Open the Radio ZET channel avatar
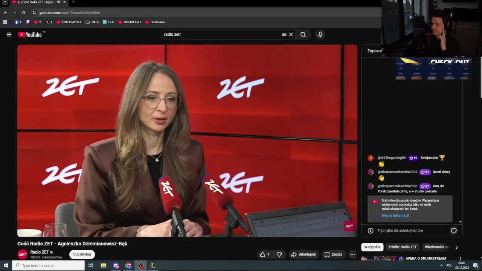Image resolution: width=482 pixels, height=271 pixels. pos(23,254)
